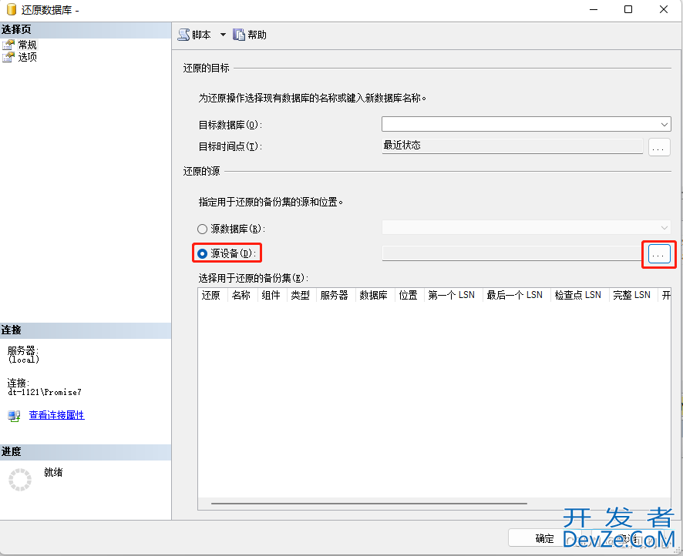Select the 选项 page

pos(27,57)
